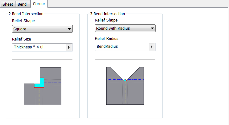
Task: Click the BendRadius input field
Action: [122, 47]
